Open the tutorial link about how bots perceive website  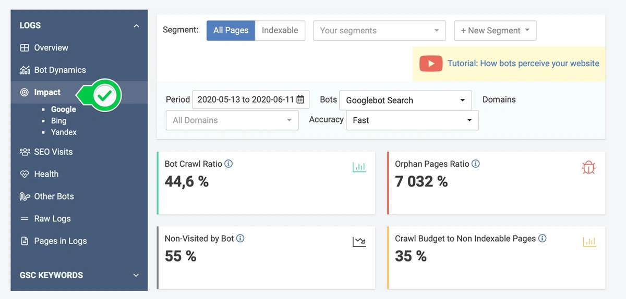coord(523,64)
